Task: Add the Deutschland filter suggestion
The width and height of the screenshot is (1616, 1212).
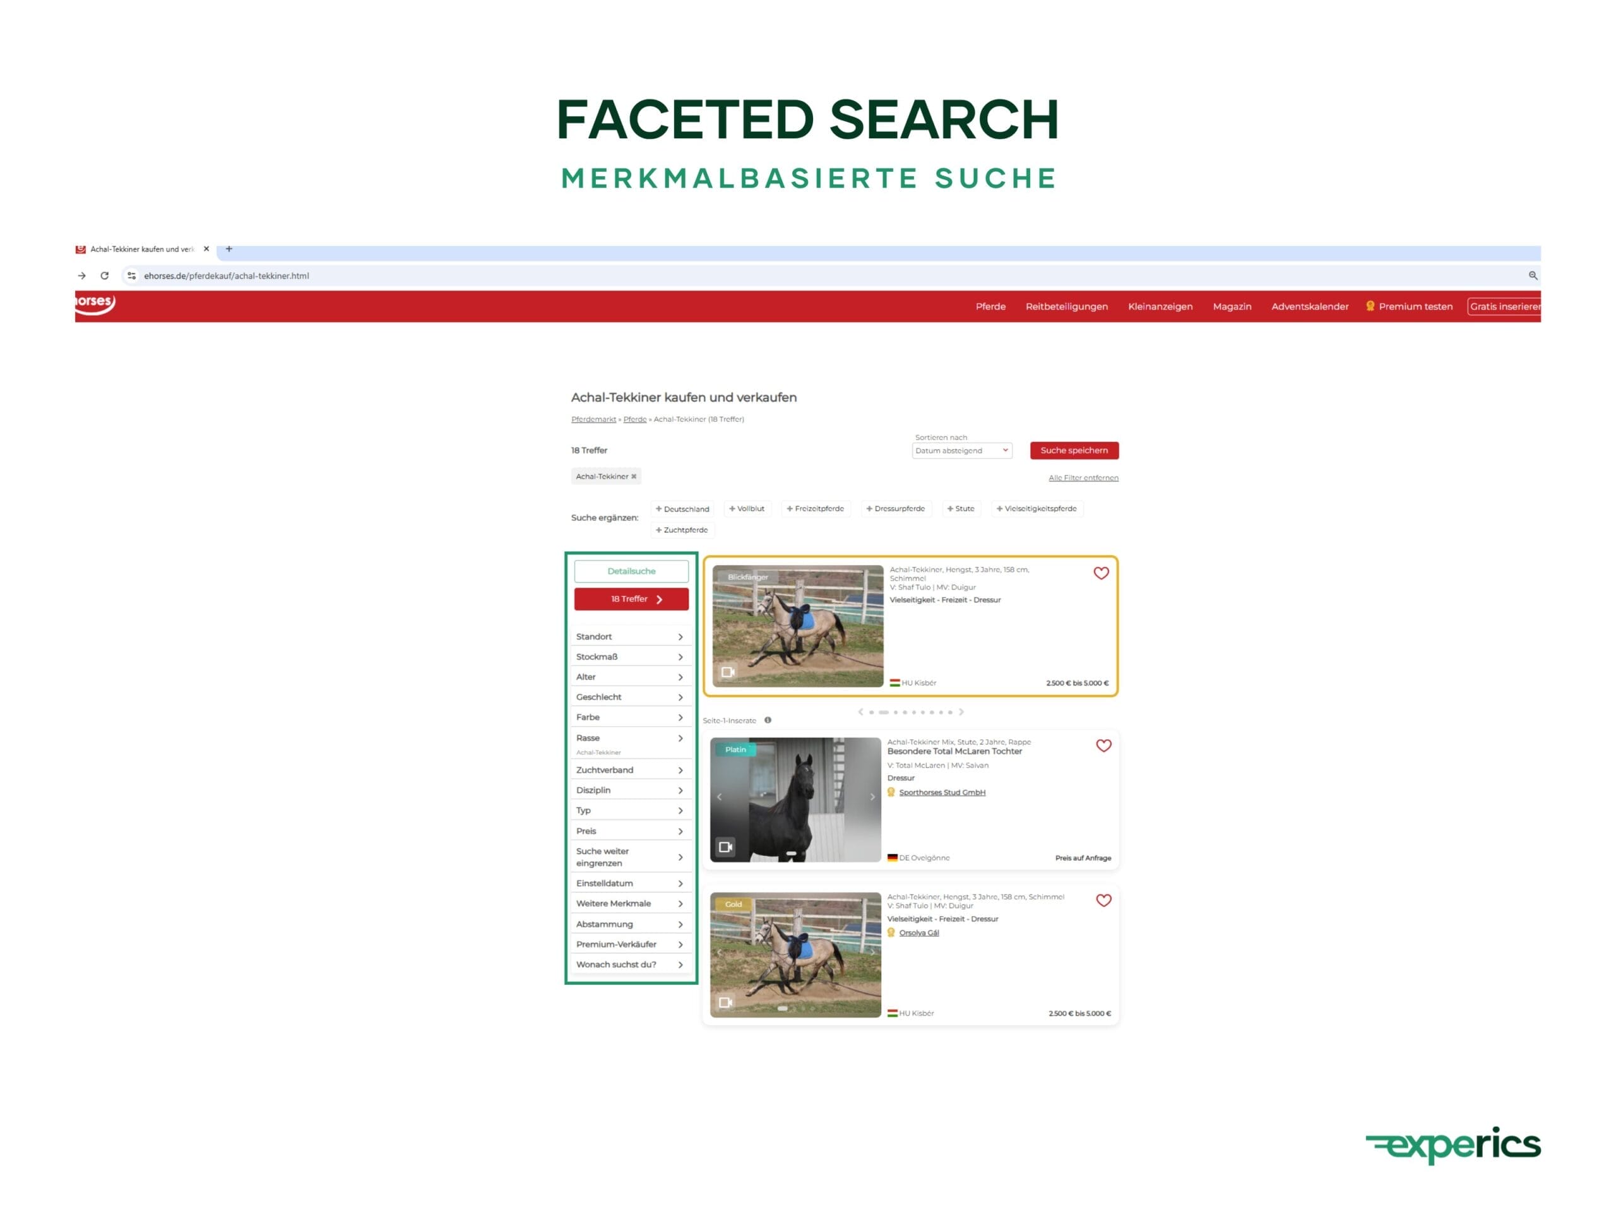Action: [682, 509]
